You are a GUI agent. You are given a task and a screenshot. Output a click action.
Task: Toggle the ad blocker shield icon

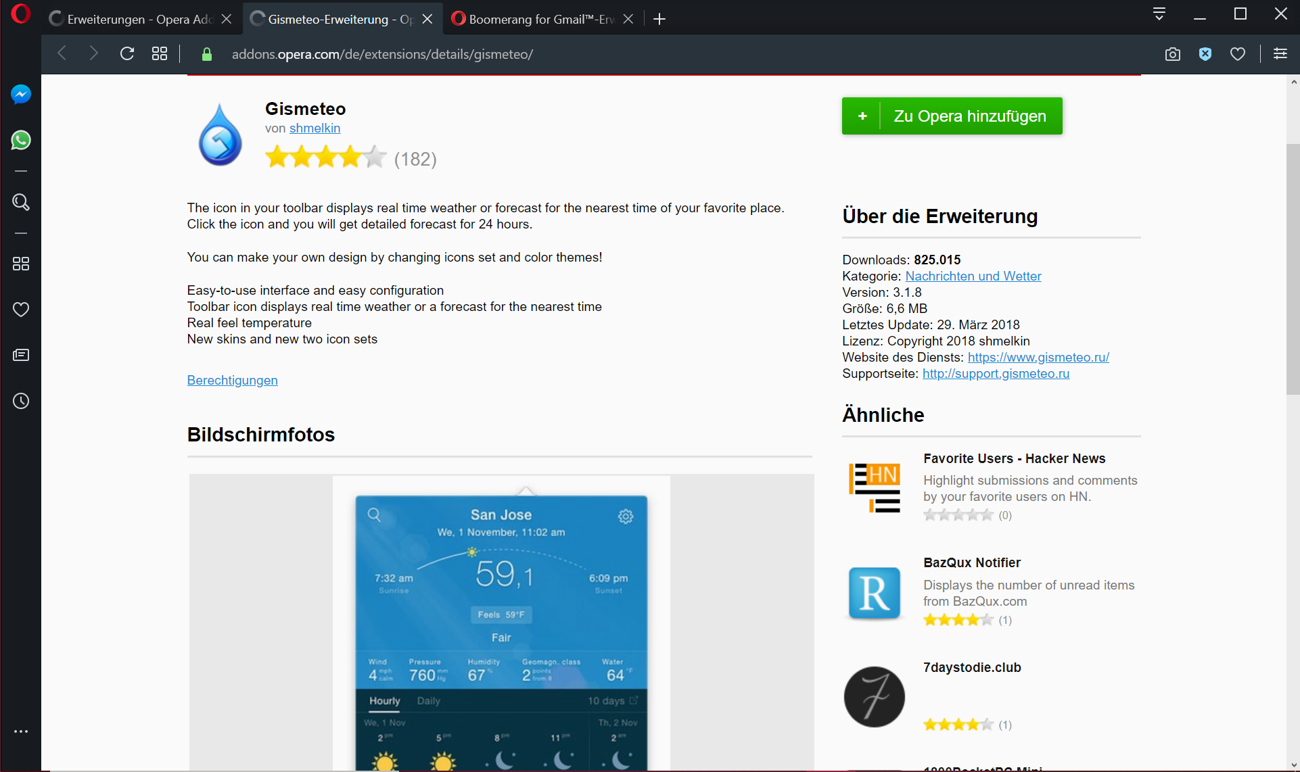(1205, 54)
